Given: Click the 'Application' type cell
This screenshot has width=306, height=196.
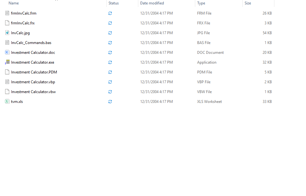Looking at the screenshot, I should pos(207,62).
